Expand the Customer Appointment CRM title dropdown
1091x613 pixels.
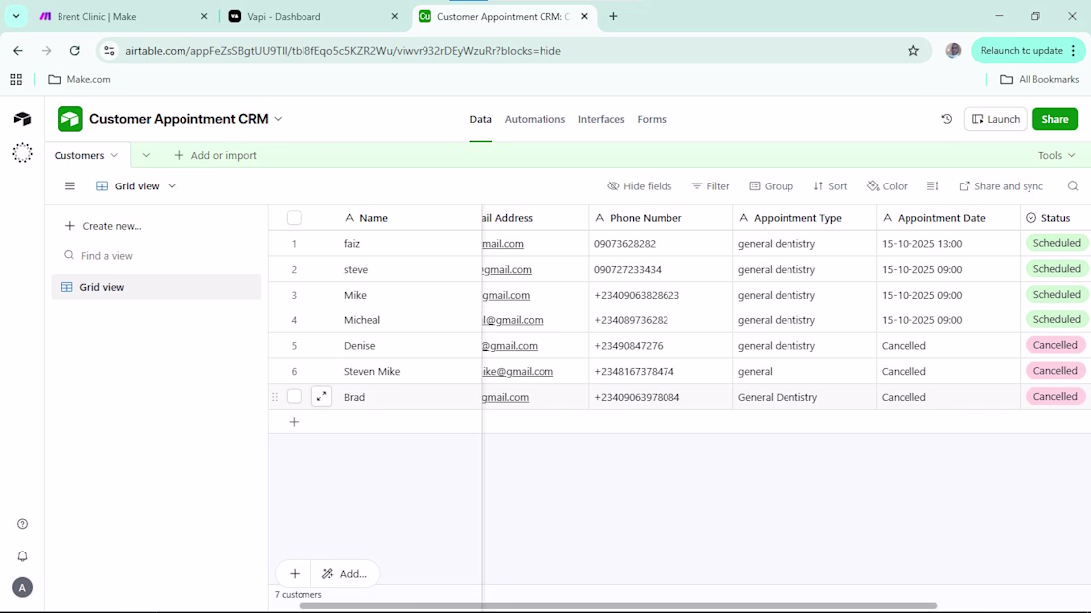279,119
